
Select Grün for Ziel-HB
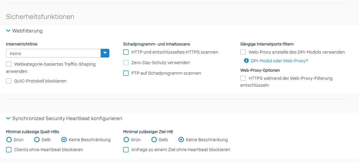pyautogui.click(x=126, y=140)
